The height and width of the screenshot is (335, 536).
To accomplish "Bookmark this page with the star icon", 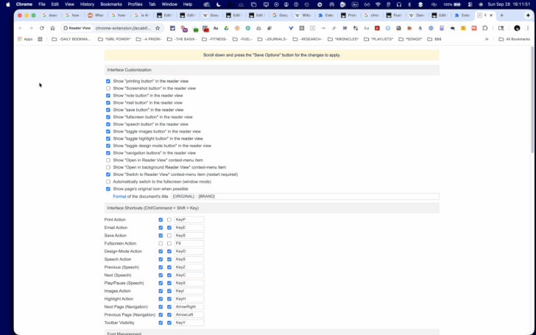I will (158, 29).
